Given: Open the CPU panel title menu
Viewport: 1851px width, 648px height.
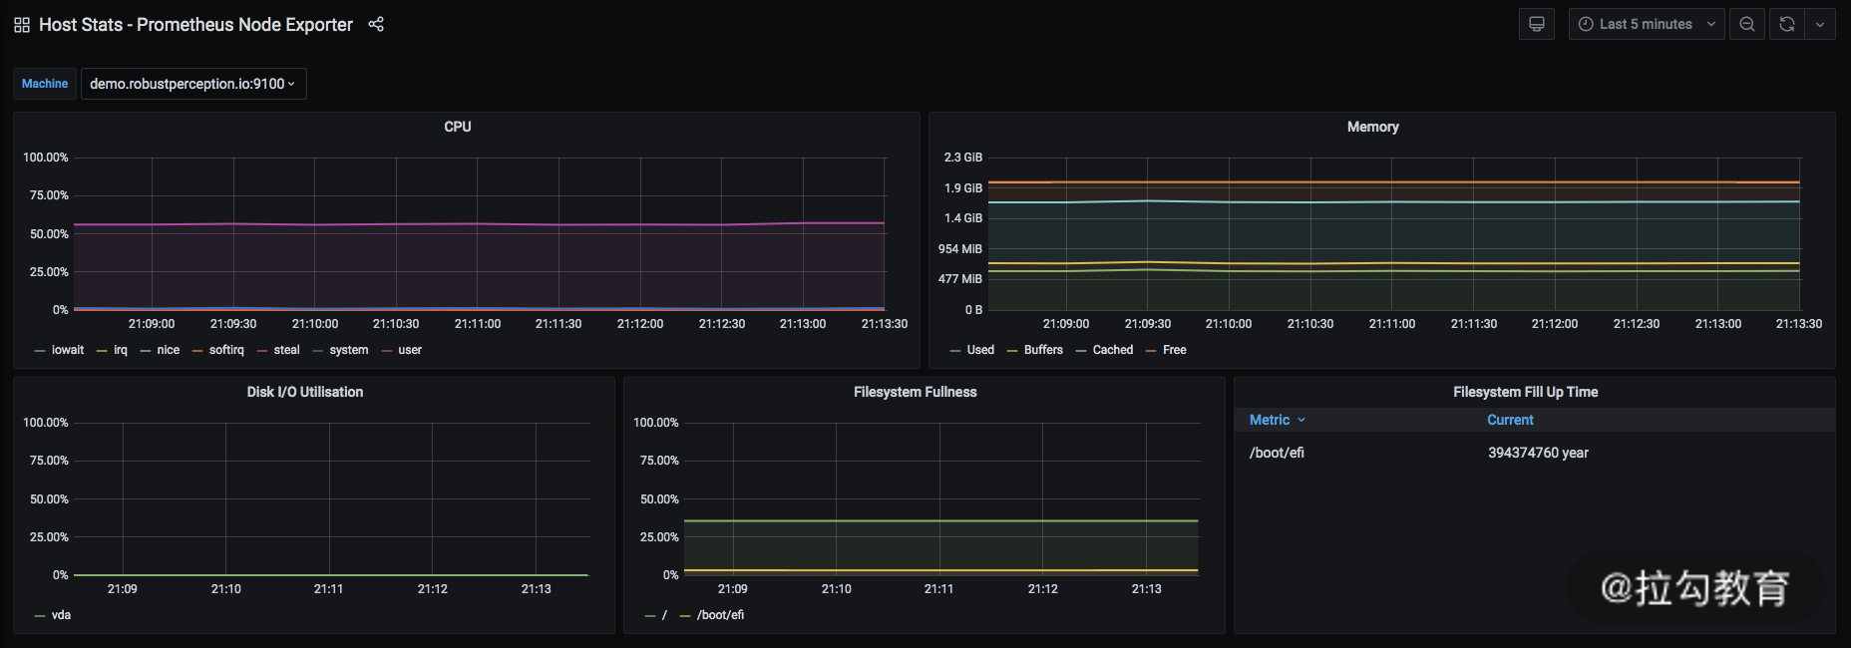Looking at the screenshot, I should (x=458, y=127).
